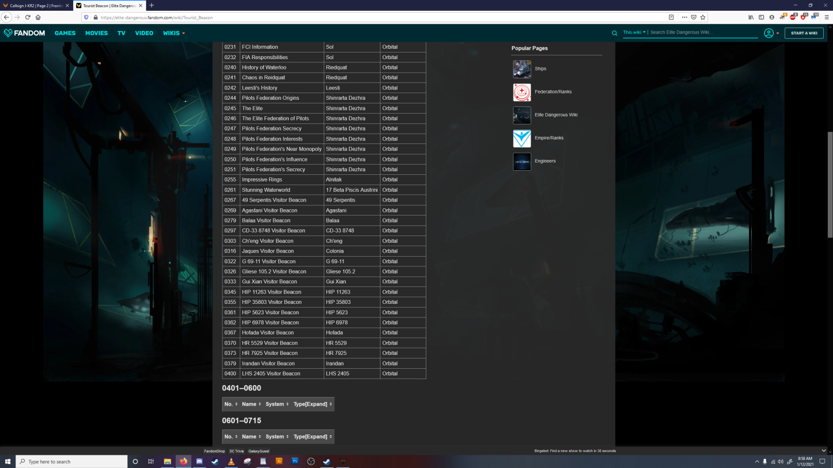
Task: Toggle reader view icon in address bar
Action: click(x=671, y=17)
